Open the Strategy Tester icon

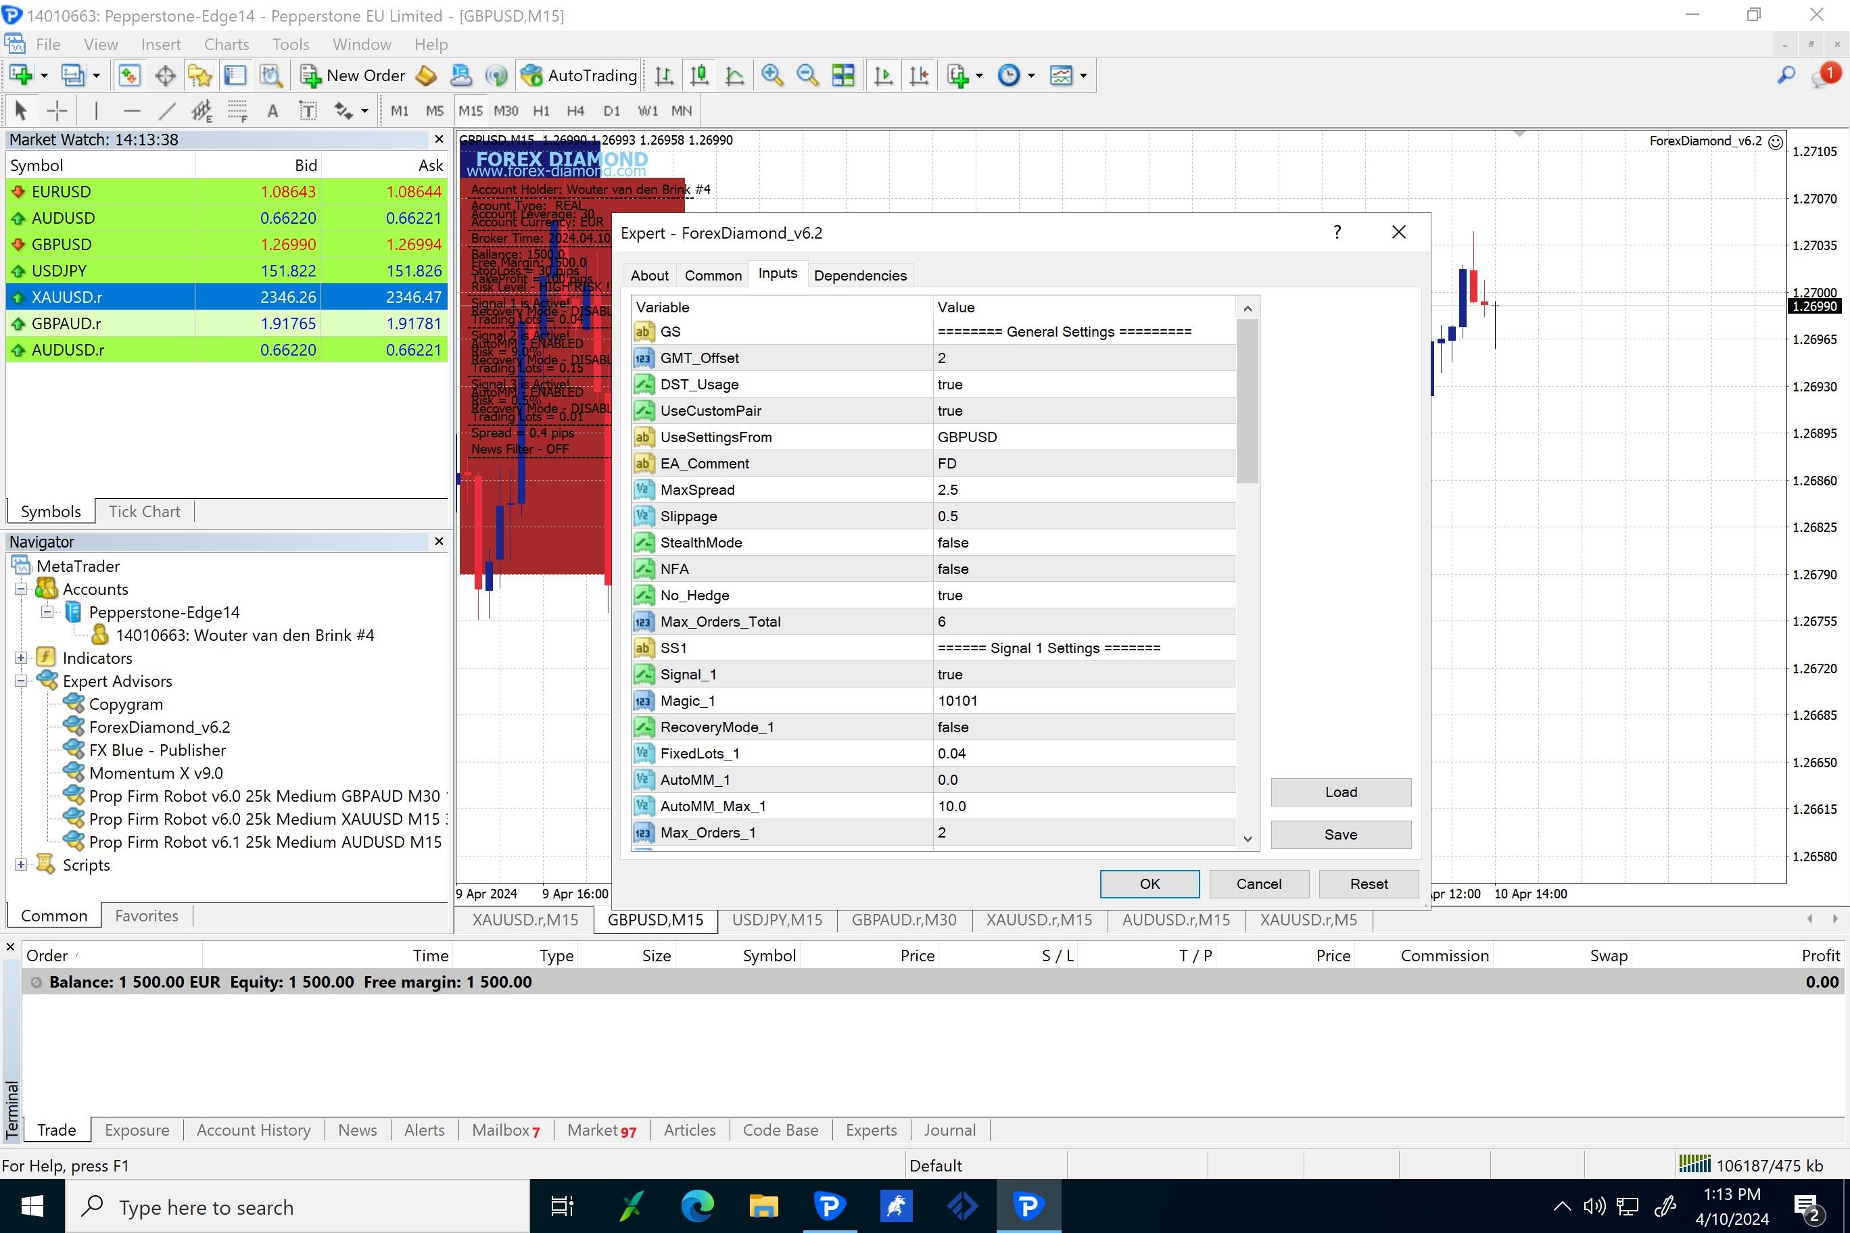(x=270, y=76)
